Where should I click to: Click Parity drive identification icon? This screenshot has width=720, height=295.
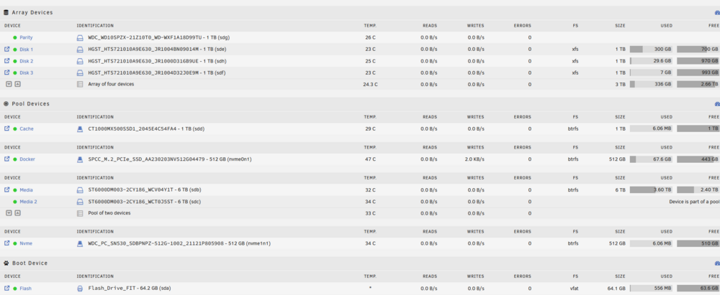pos(79,37)
